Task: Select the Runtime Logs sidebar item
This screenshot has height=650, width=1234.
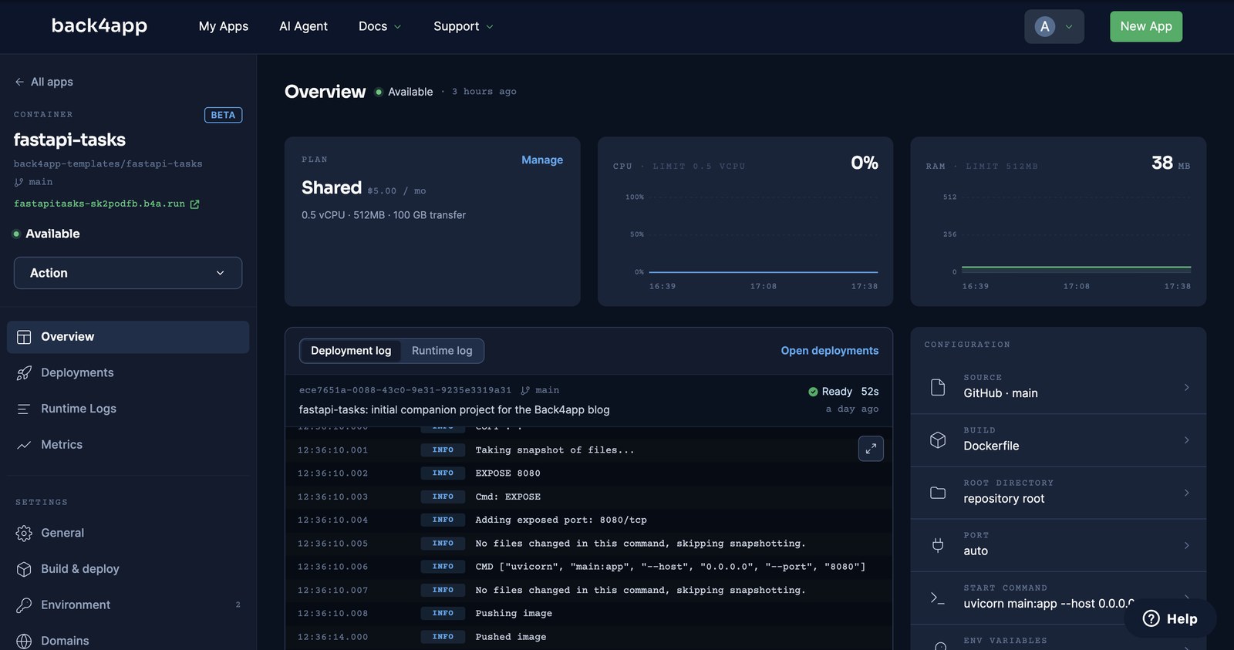Action: point(128,409)
